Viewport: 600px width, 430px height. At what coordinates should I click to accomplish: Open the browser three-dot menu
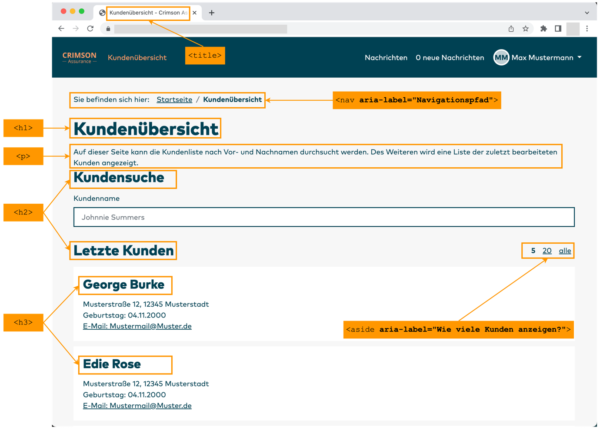[587, 29]
